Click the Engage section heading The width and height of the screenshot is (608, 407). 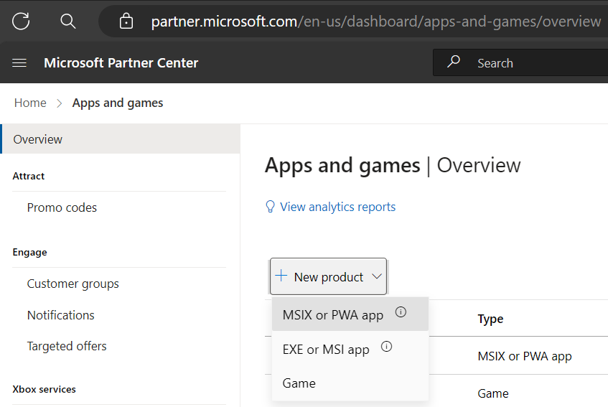click(x=29, y=253)
